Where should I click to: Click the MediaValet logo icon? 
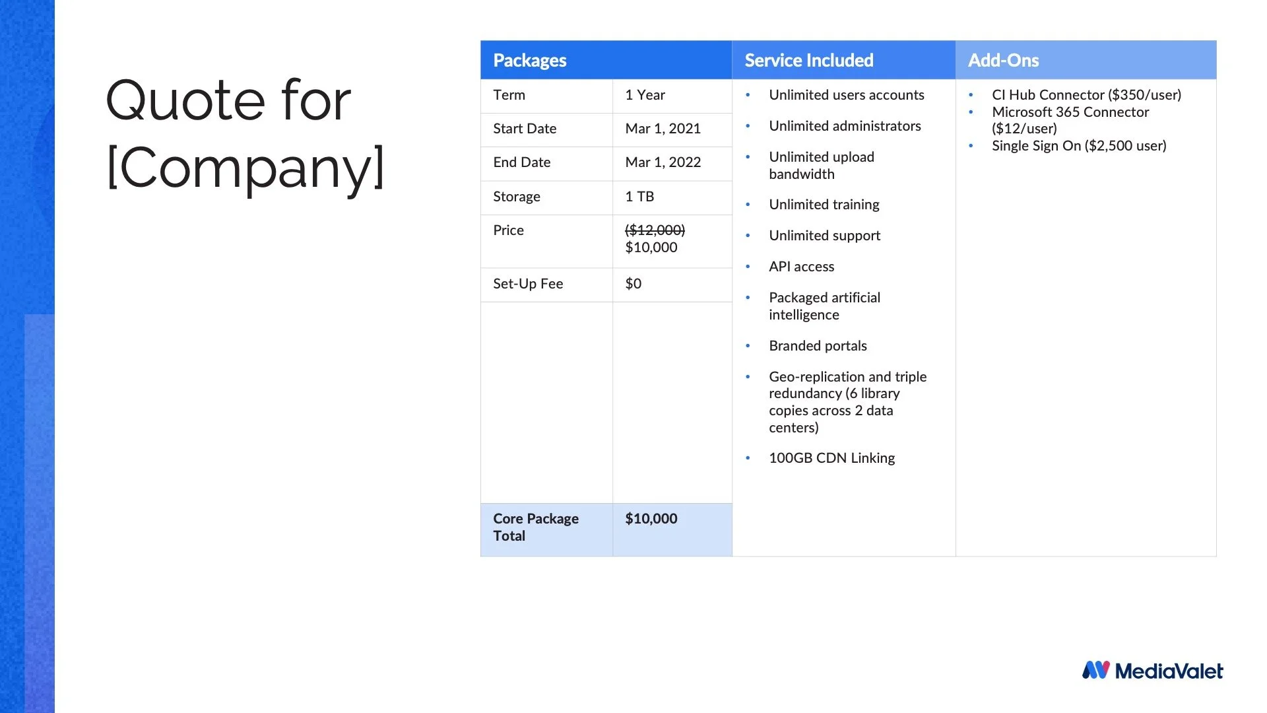pos(1095,670)
